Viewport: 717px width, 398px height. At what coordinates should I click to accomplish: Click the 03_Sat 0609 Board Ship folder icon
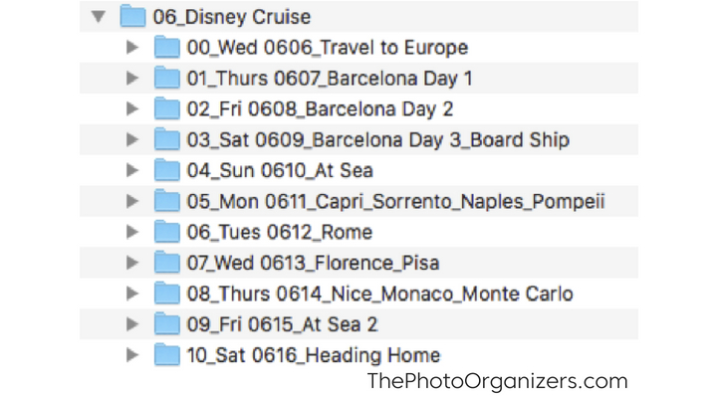coord(167,139)
